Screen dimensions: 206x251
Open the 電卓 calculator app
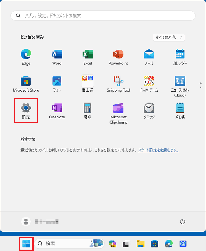(88, 111)
